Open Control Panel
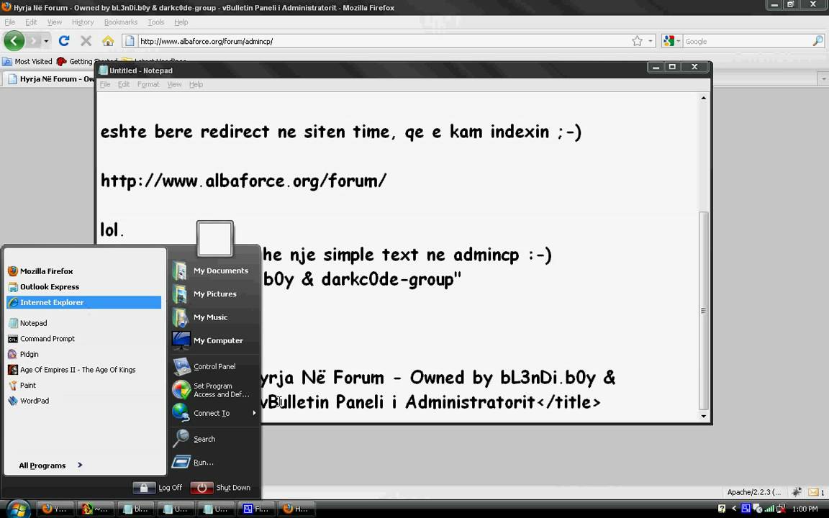This screenshot has height=518, width=829. pos(214,366)
